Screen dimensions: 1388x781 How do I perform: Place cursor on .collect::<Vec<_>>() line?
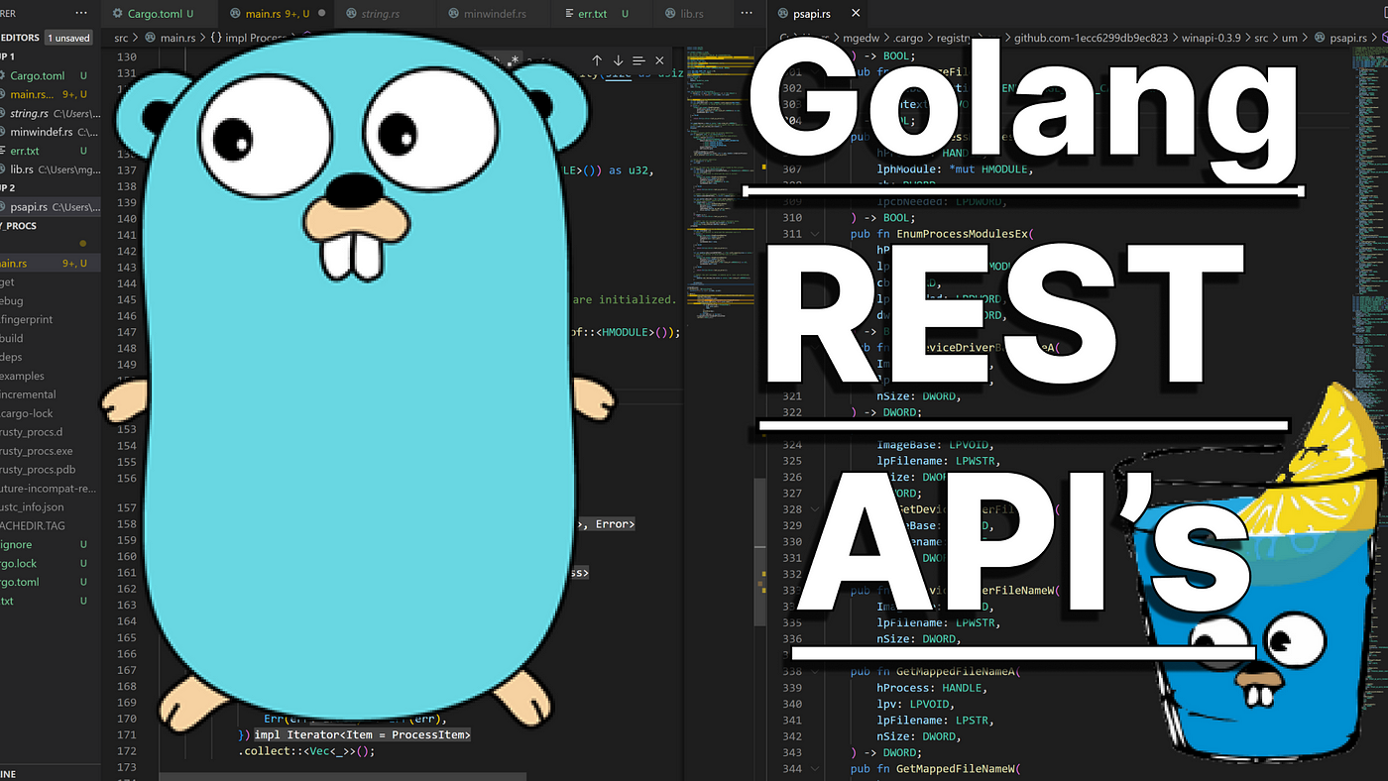306,751
